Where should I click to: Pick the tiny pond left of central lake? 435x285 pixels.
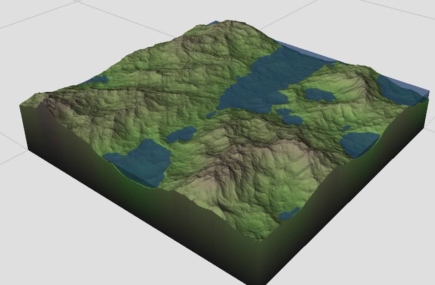(211, 114)
